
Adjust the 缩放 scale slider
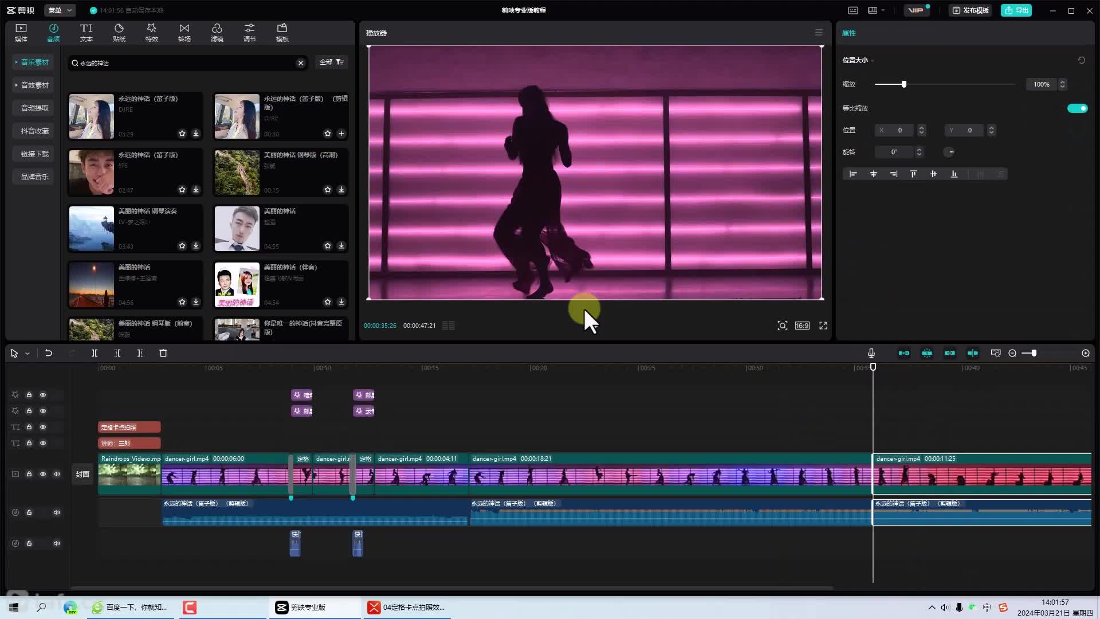pyautogui.click(x=904, y=84)
